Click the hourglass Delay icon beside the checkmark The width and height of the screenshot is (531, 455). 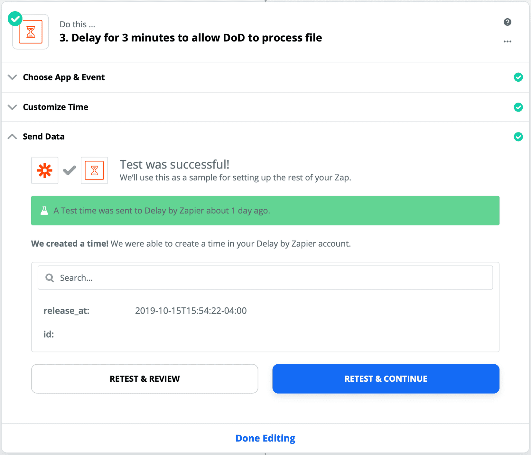(x=94, y=170)
